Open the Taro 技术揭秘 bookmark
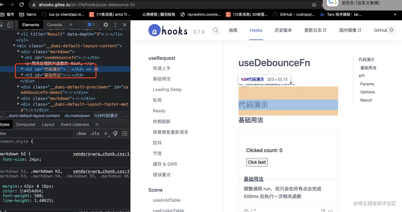The height and width of the screenshot is (212, 402). point(341,14)
